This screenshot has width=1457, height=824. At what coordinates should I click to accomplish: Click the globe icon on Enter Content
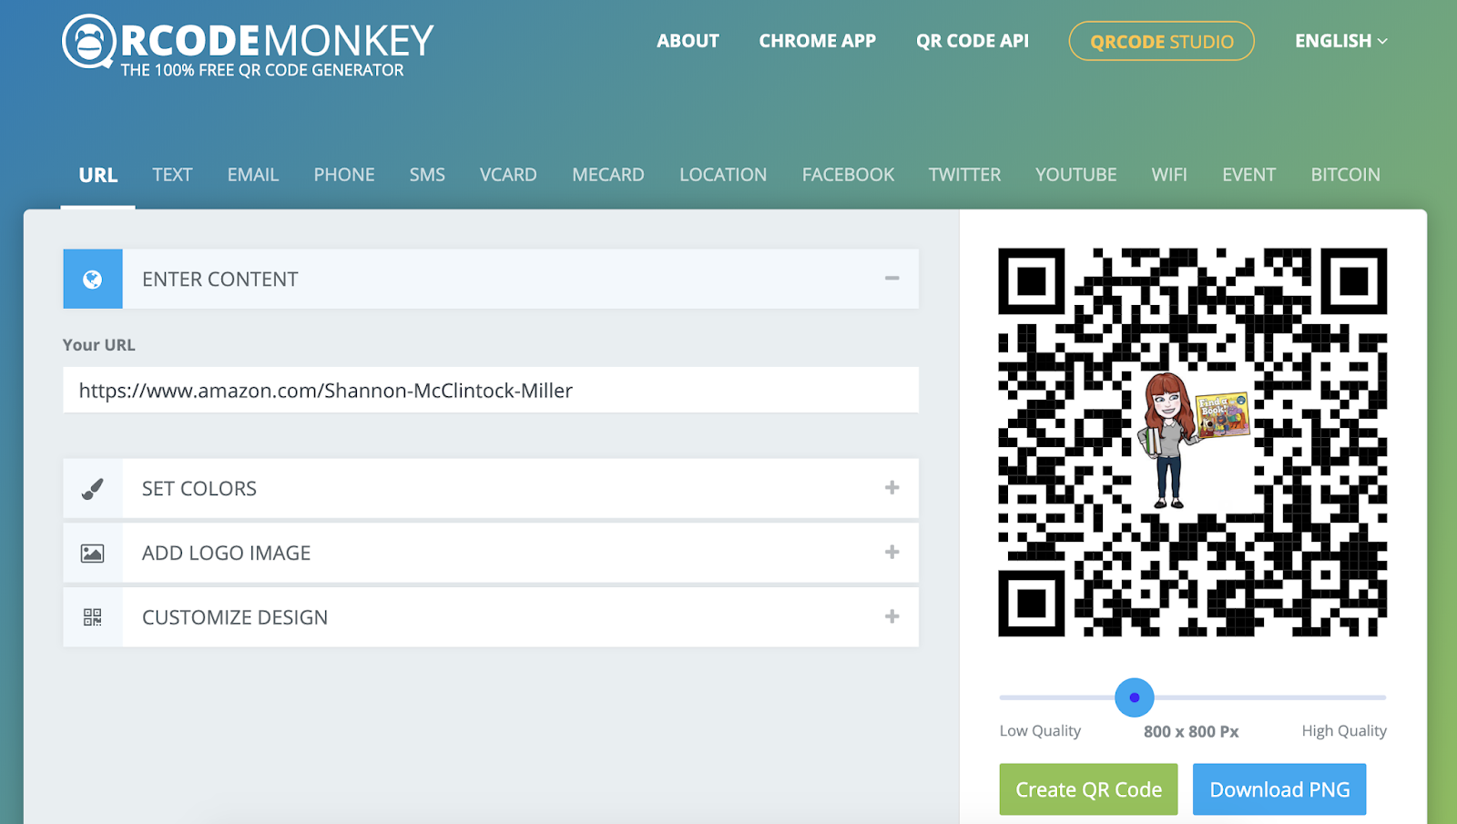pyautogui.click(x=92, y=279)
